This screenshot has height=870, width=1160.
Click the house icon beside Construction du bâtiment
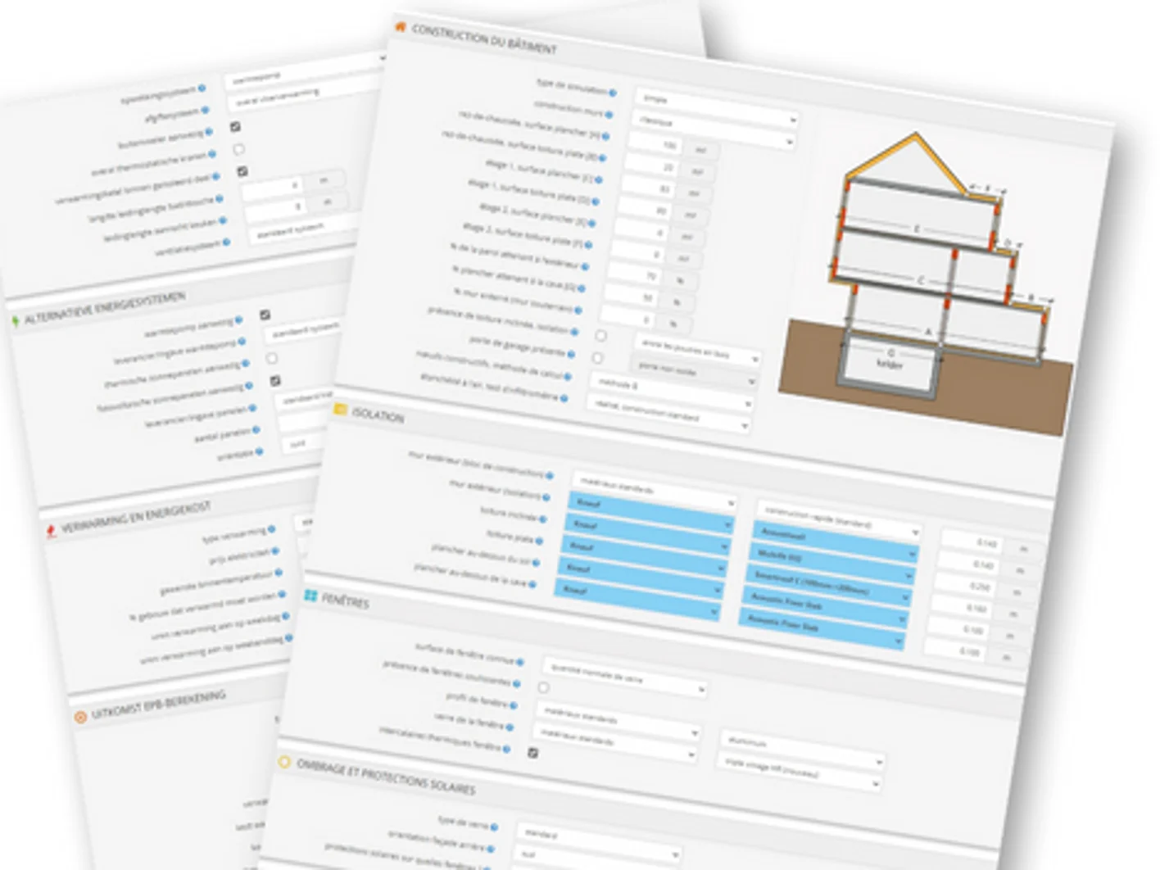(401, 26)
